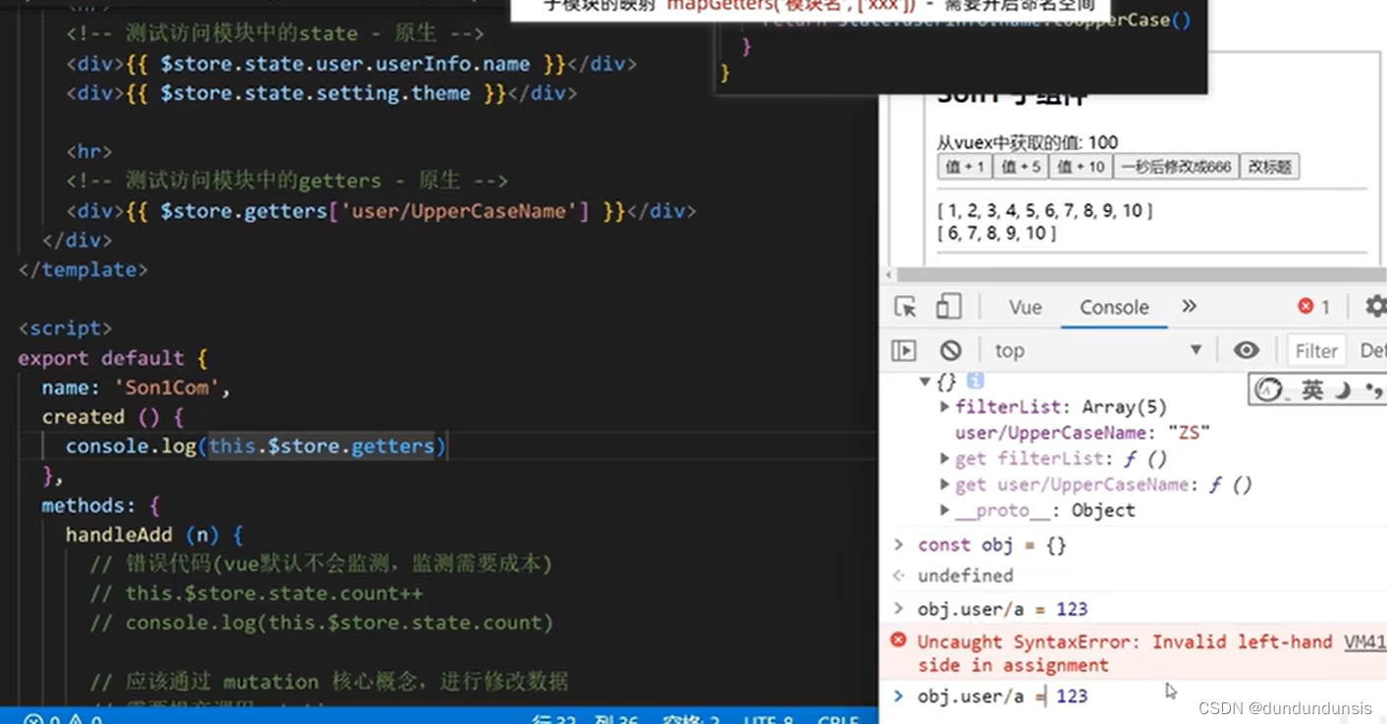Click the '[ 6, 7, 8, 9, 10 ]' list text

(996, 233)
